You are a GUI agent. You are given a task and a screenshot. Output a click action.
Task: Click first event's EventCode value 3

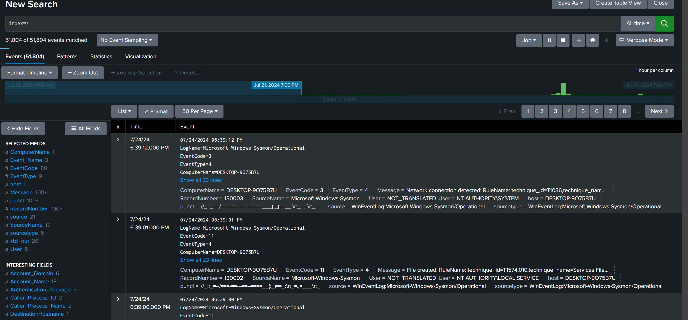point(321,190)
